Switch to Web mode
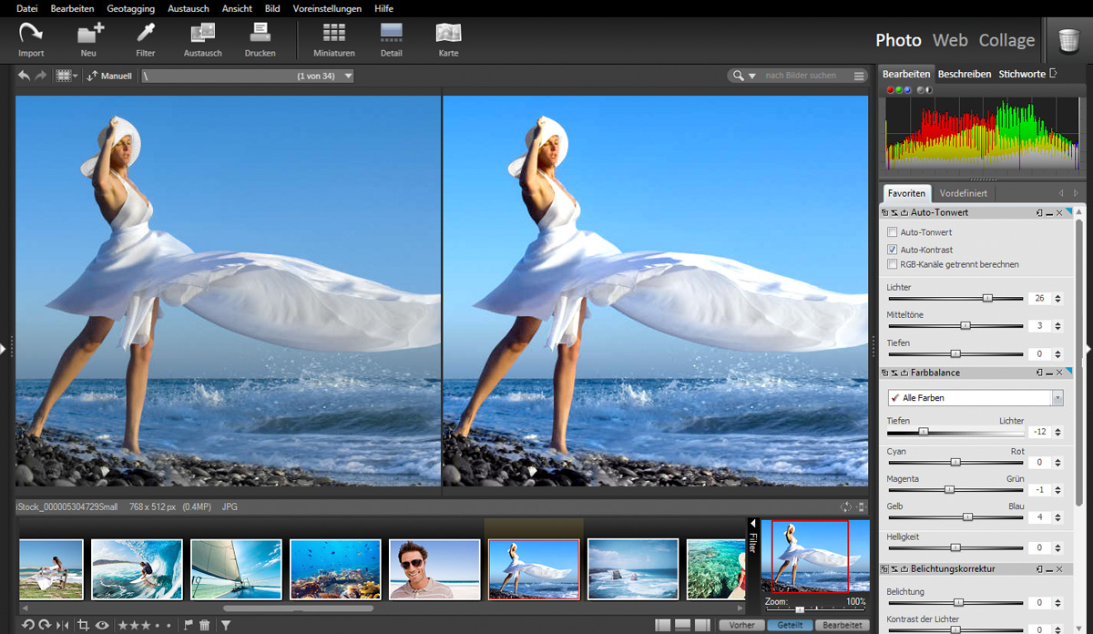 (x=950, y=40)
